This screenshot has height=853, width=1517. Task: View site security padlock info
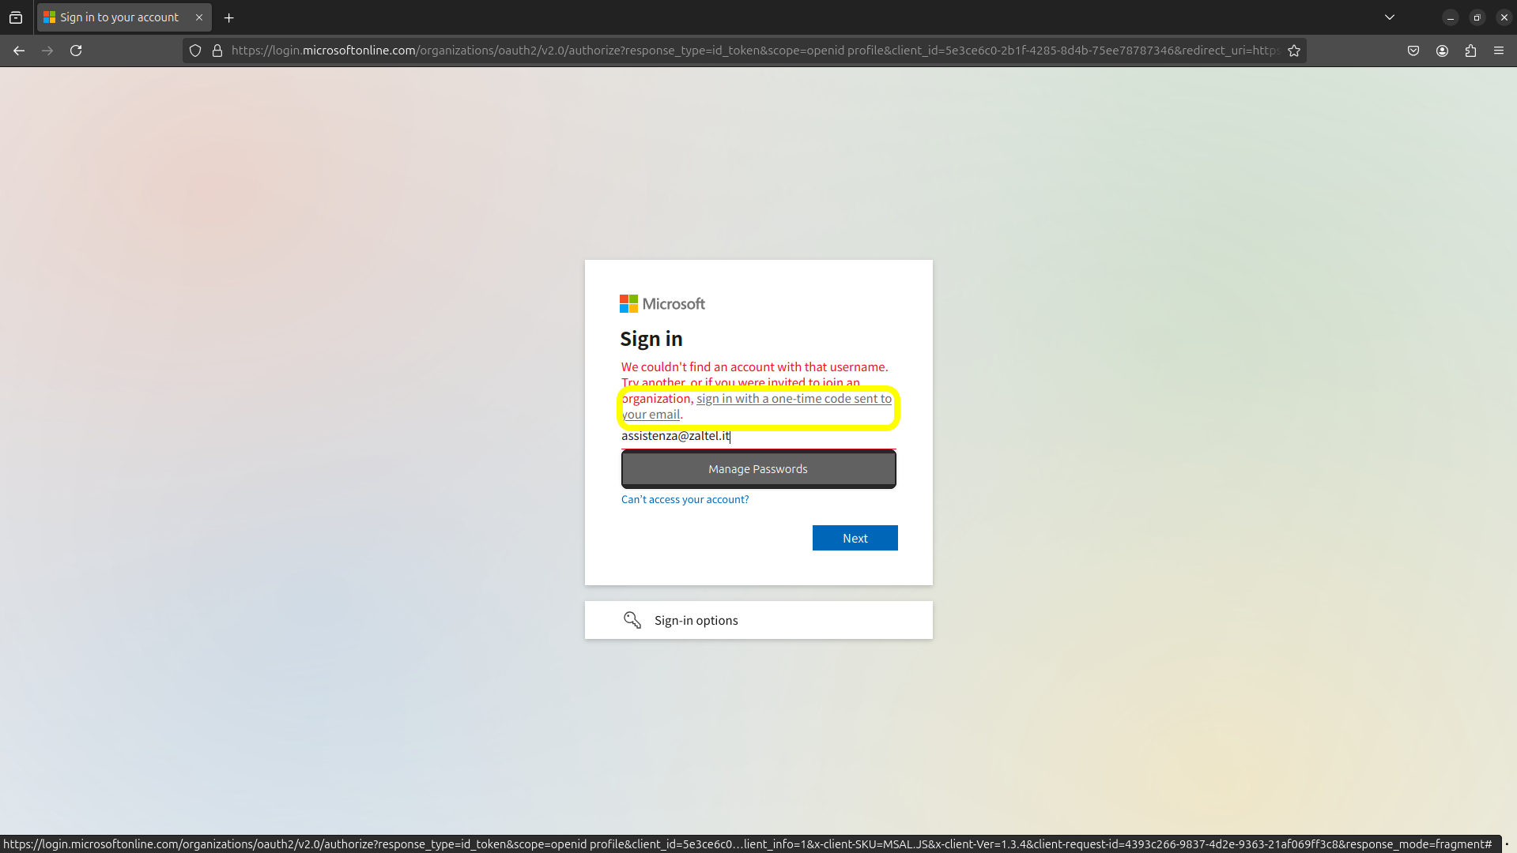point(217,51)
